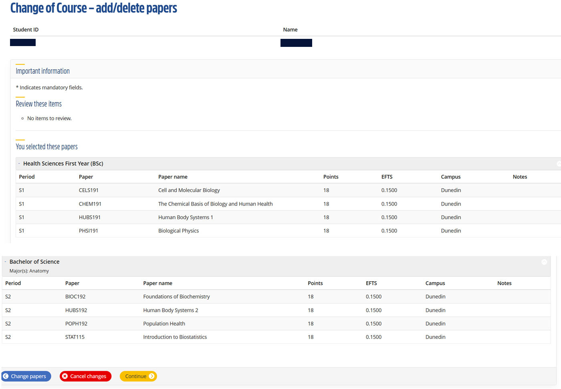Click the 'Human Body Systems 2' paper name
The image size is (561, 389).
[x=171, y=310]
